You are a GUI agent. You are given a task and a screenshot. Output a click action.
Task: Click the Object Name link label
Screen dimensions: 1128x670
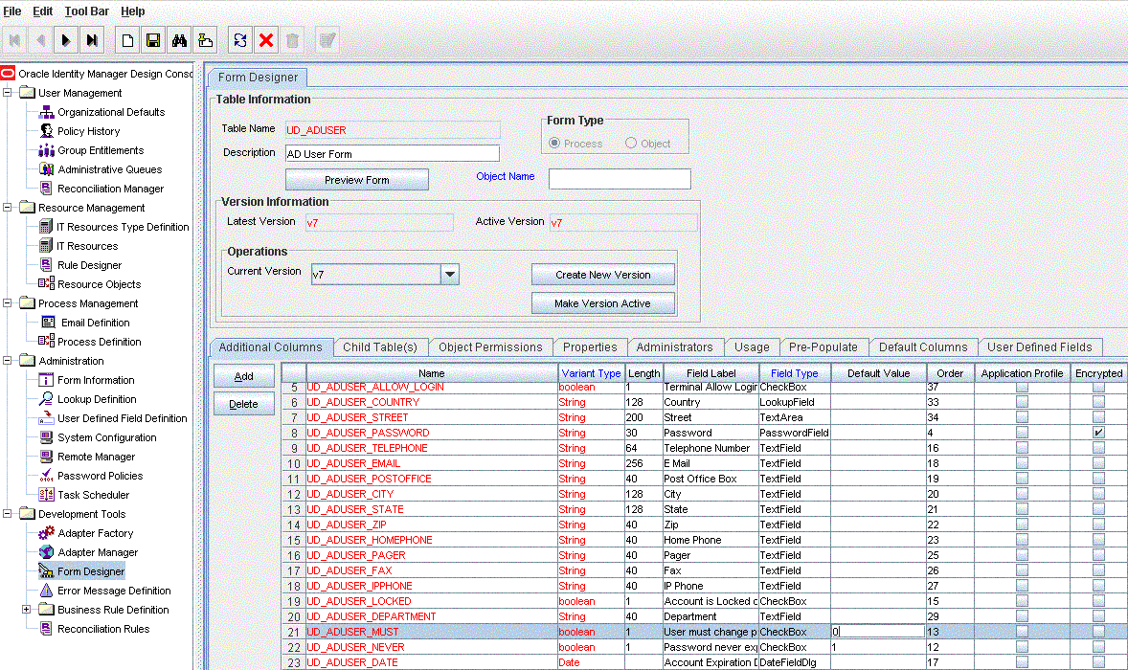tap(505, 176)
